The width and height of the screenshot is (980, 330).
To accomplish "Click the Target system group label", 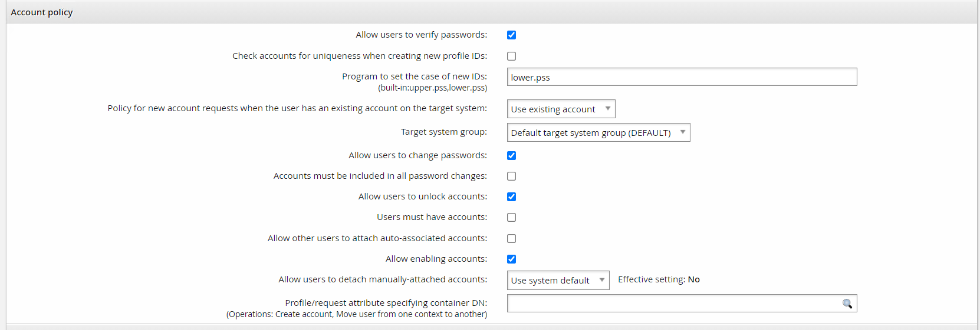I will (x=443, y=132).
